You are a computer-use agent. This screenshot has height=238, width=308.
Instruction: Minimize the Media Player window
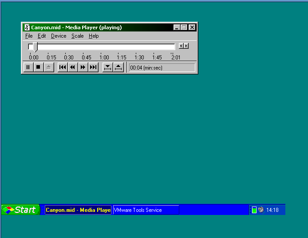[x=177, y=27]
